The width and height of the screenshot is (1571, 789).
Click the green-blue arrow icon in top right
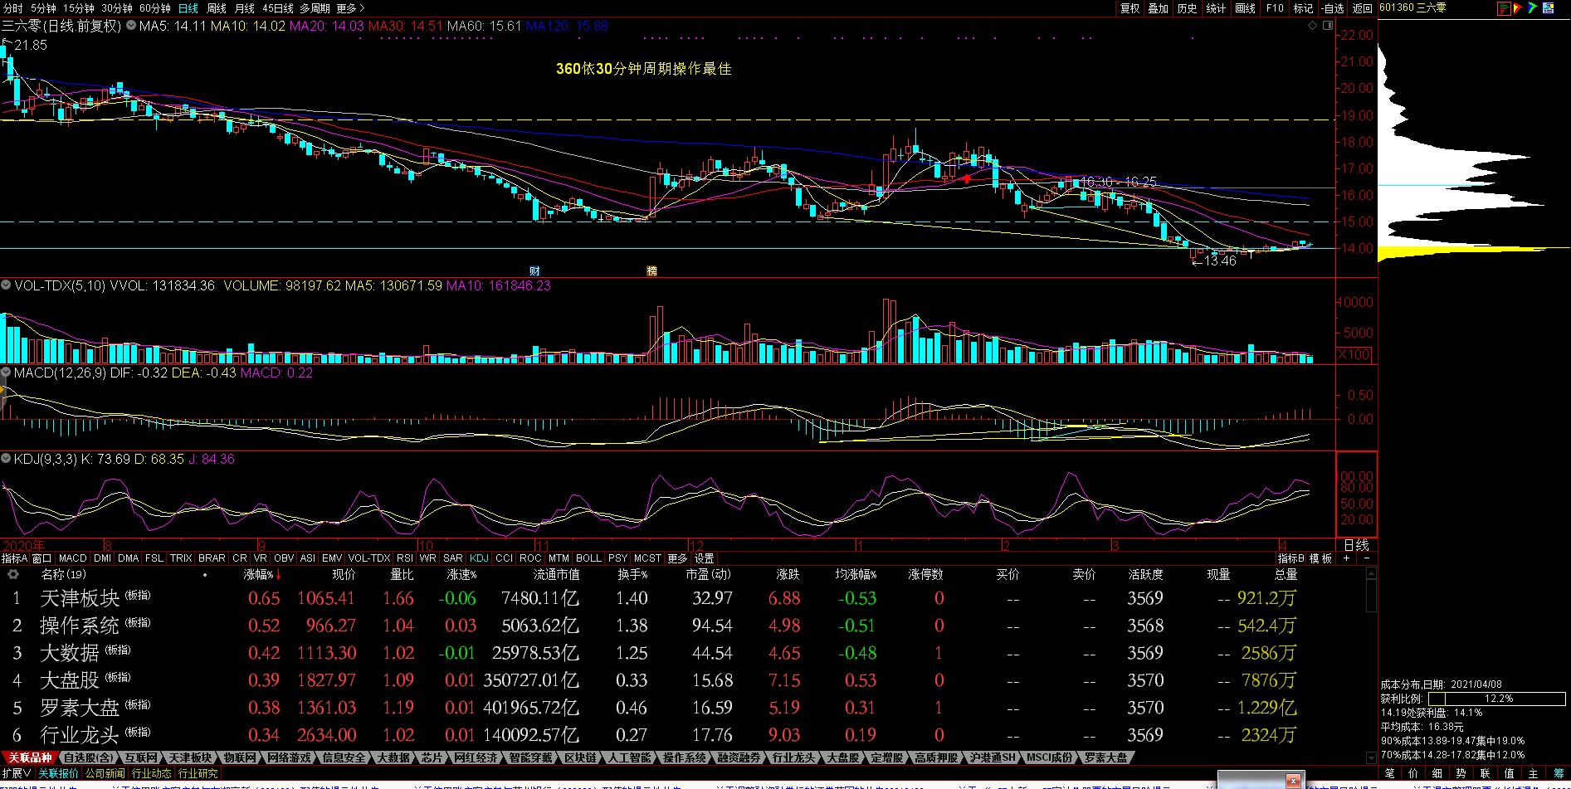click(x=1533, y=8)
